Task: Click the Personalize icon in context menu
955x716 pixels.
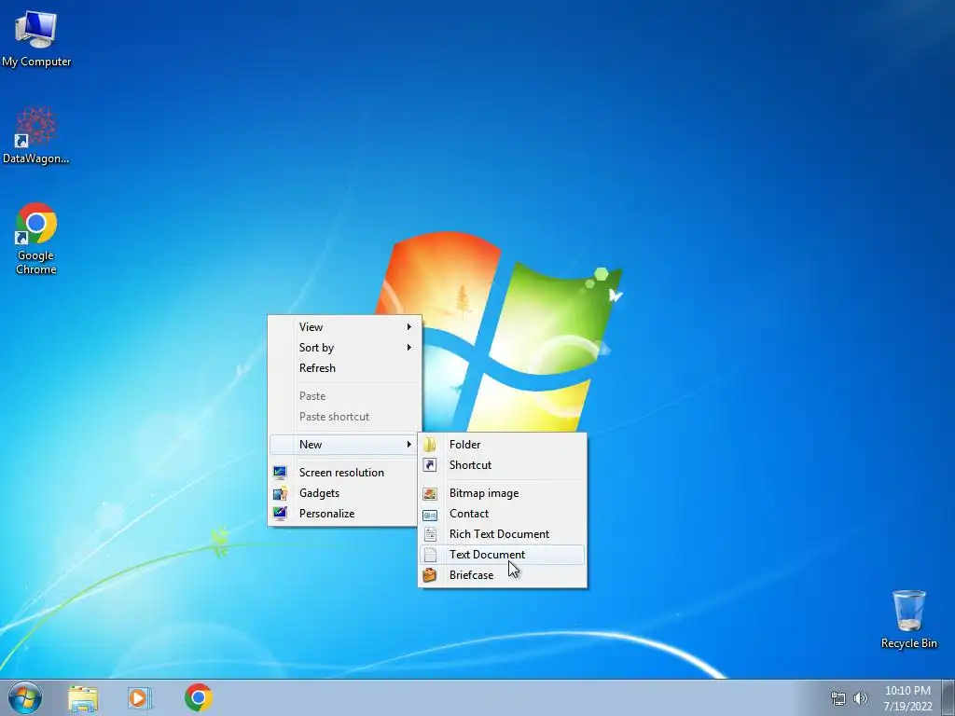Action: click(x=280, y=514)
